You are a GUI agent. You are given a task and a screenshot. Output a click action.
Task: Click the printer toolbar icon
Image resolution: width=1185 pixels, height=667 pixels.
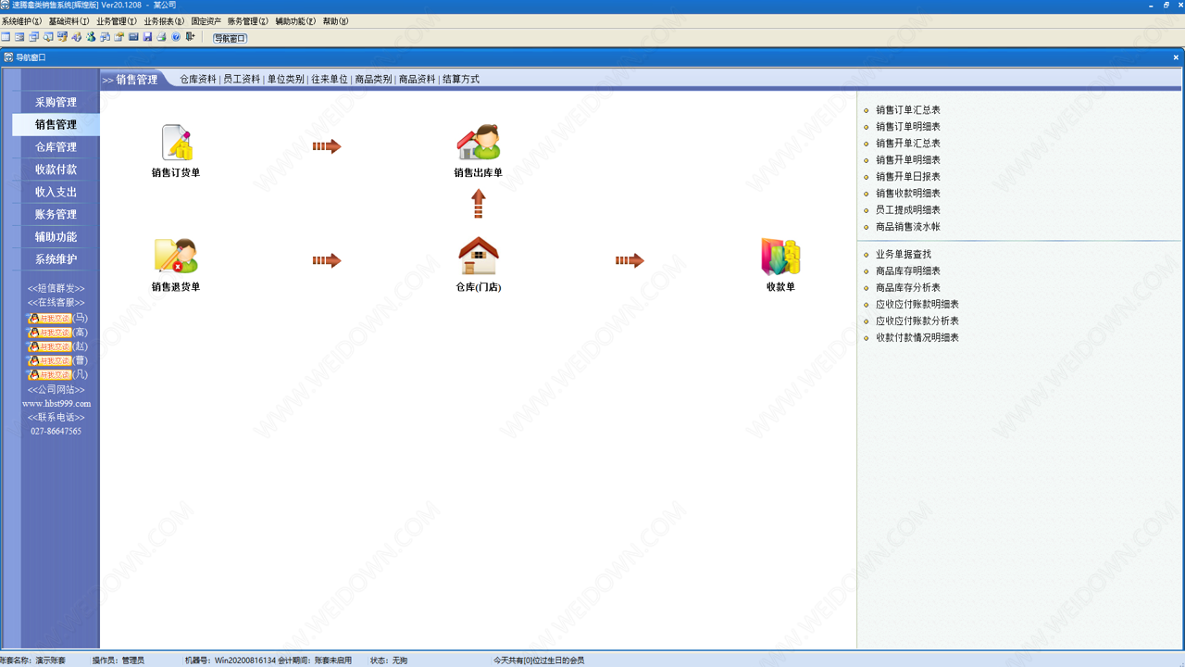[x=161, y=37]
